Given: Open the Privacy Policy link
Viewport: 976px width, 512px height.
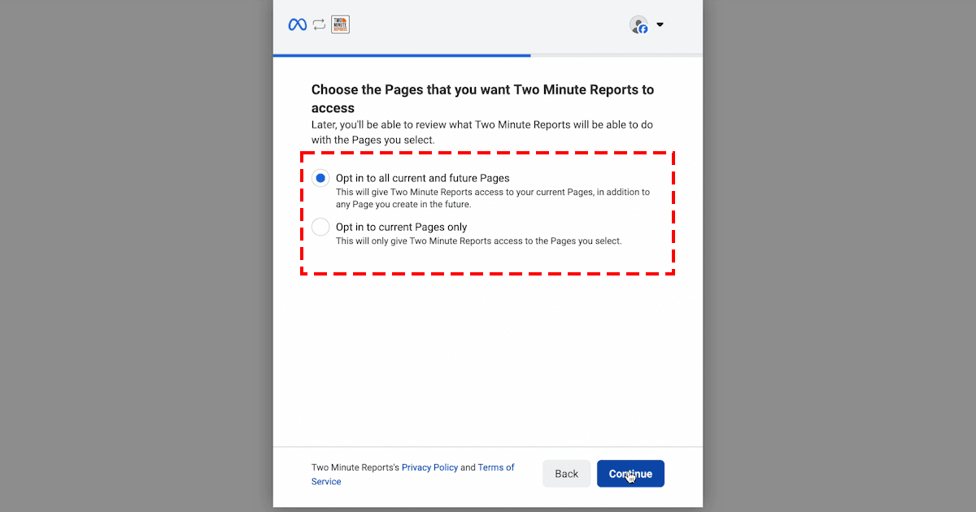Looking at the screenshot, I should coord(429,467).
